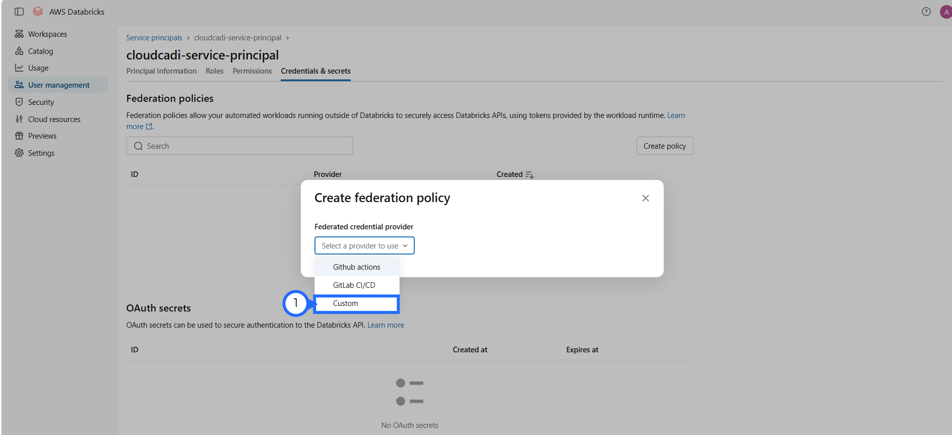Follow Service principals breadcrumb link
Image resolution: width=952 pixels, height=435 pixels.
pos(154,38)
